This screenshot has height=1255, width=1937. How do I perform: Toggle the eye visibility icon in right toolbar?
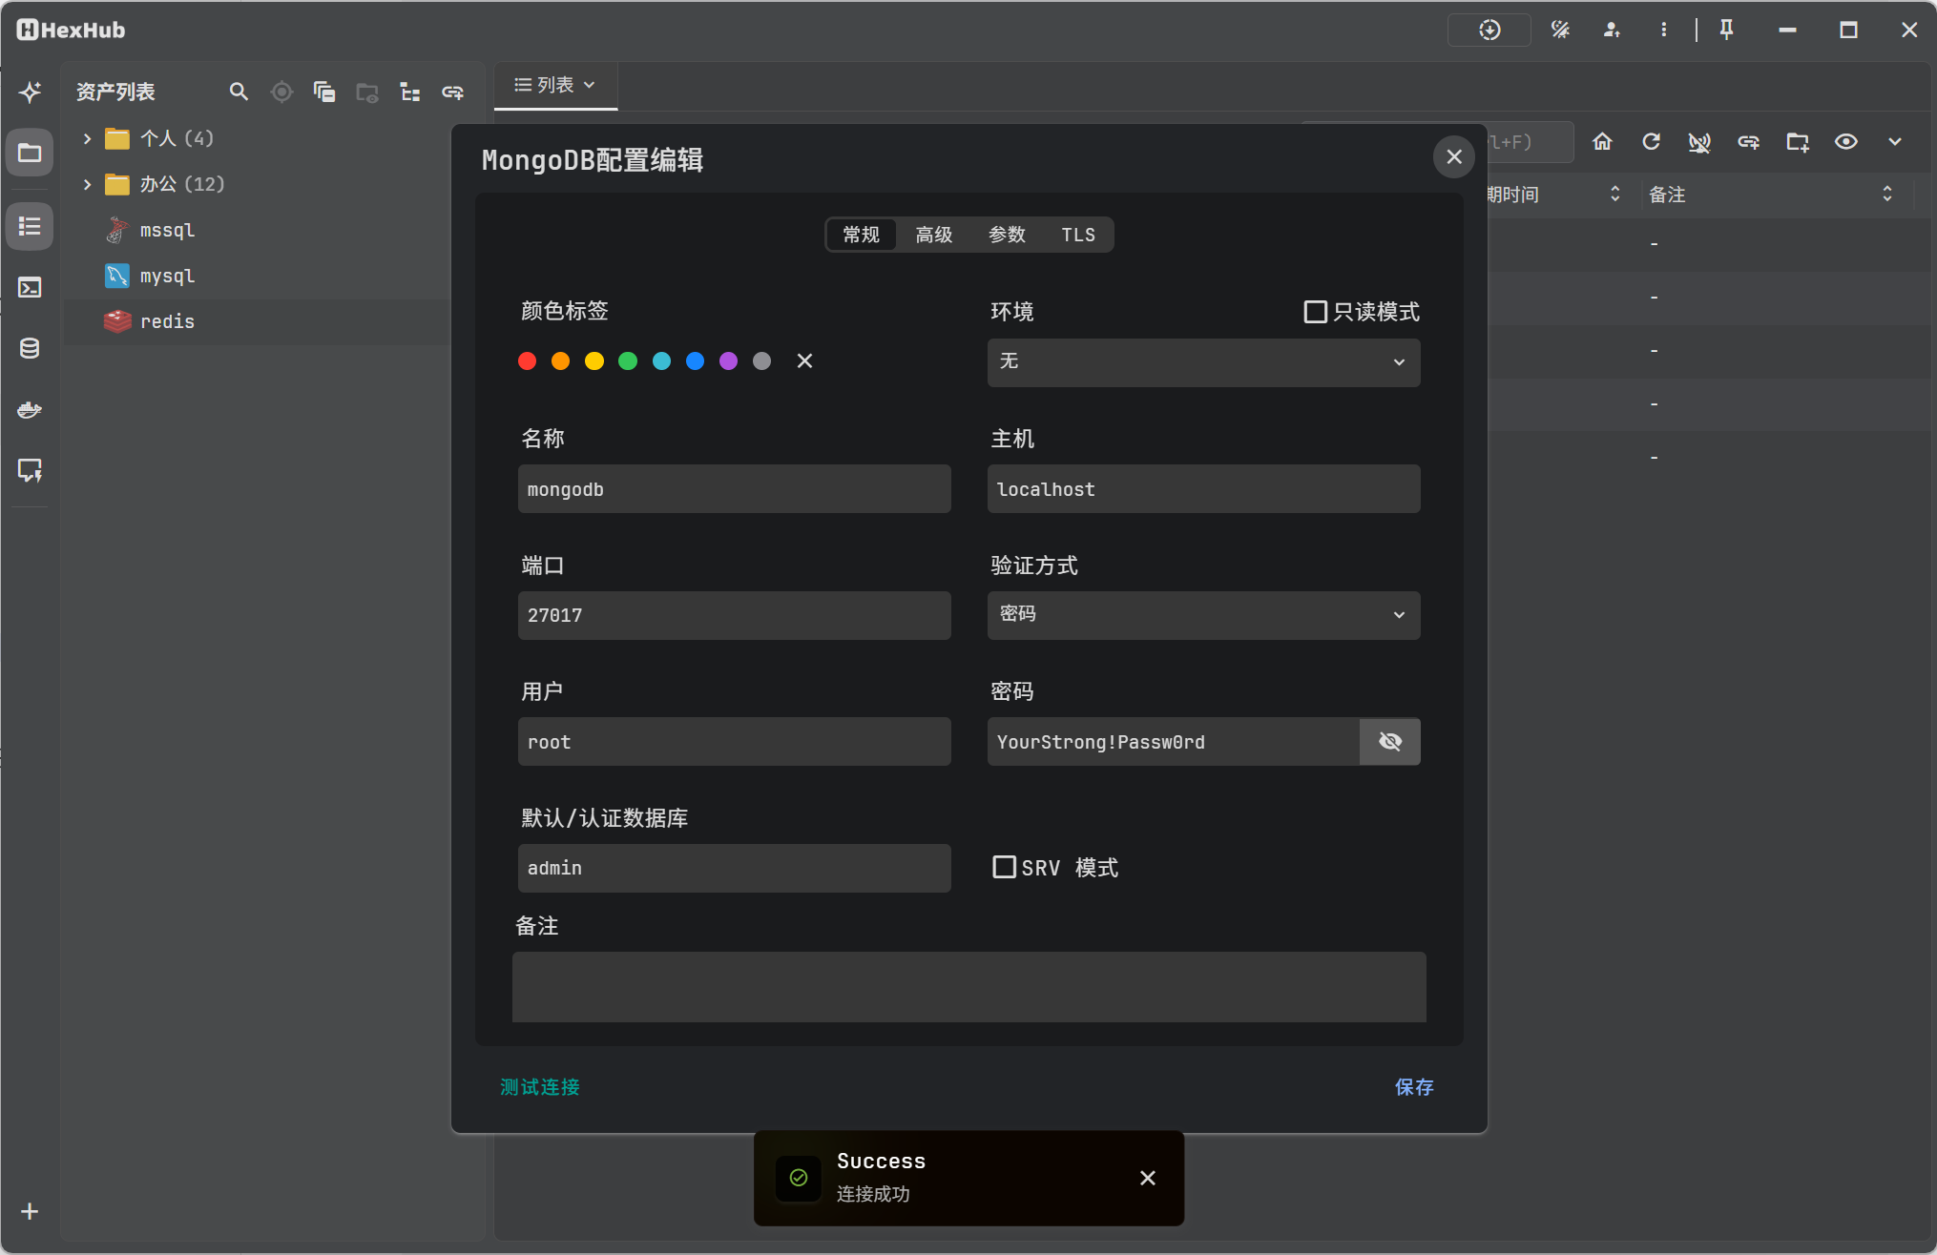(x=1846, y=142)
